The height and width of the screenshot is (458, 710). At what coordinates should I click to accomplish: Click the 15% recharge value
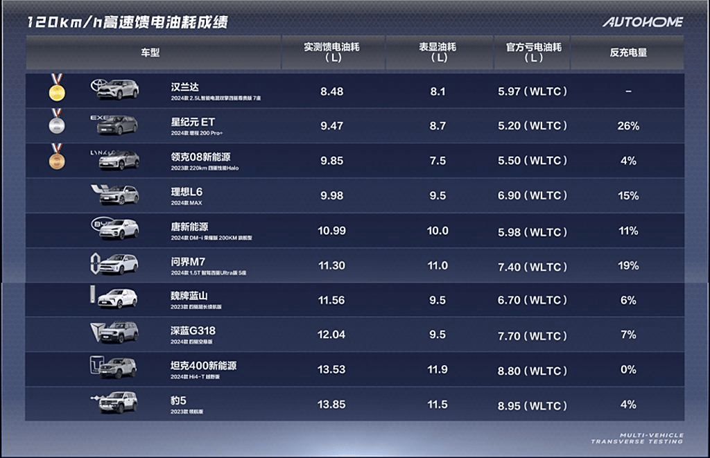click(x=628, y=195)
